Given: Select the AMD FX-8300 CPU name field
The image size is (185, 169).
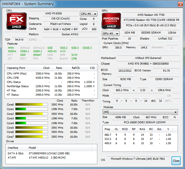Looking at the screenshot, I should tap(54, 14).
